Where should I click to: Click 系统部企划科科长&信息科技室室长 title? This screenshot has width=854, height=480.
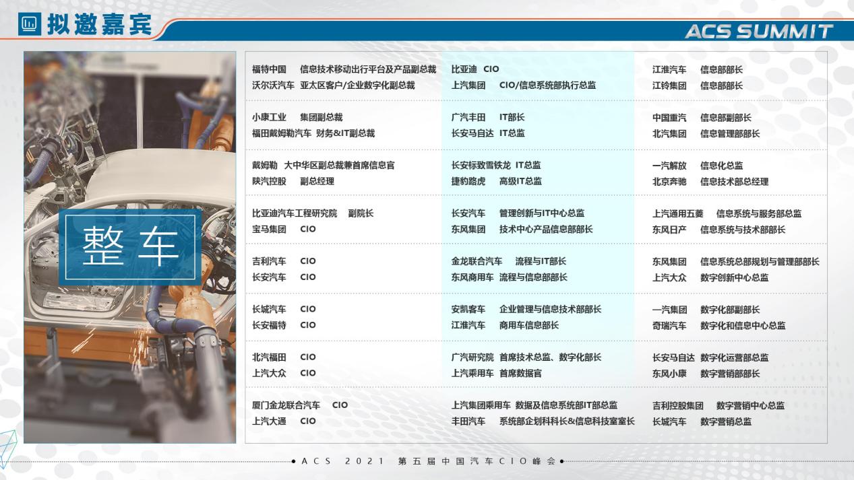pyautogui.click(x=567, y=421)
